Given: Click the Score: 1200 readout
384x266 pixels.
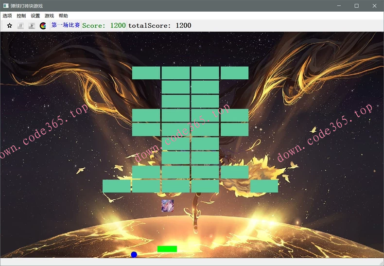Looking at the screenshot, I should click(x=104, y=25).
